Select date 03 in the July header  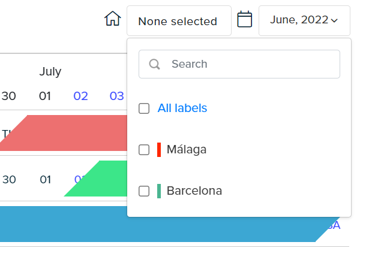(117, 96)
